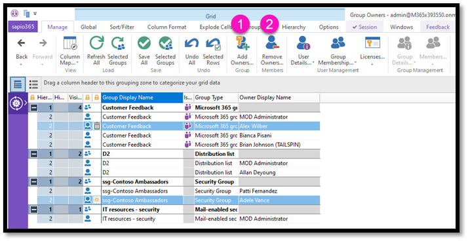
Task: Click the column grouping zone hint
Action: 132,83
